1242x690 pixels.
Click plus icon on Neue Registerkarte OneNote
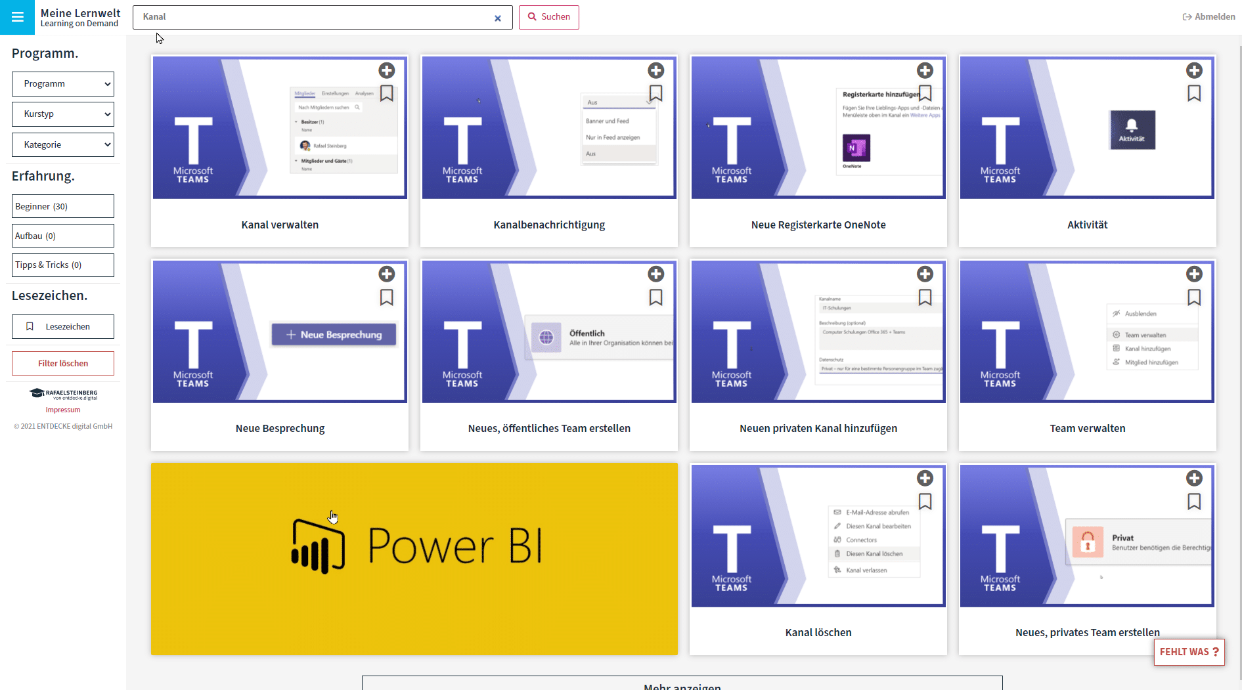point(925,70)
